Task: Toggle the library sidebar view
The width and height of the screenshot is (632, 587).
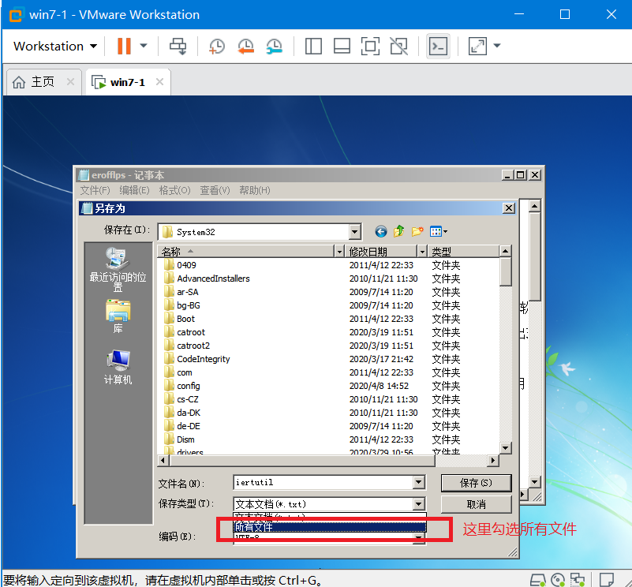Action: pyautogui.click(x=313, y=46)
